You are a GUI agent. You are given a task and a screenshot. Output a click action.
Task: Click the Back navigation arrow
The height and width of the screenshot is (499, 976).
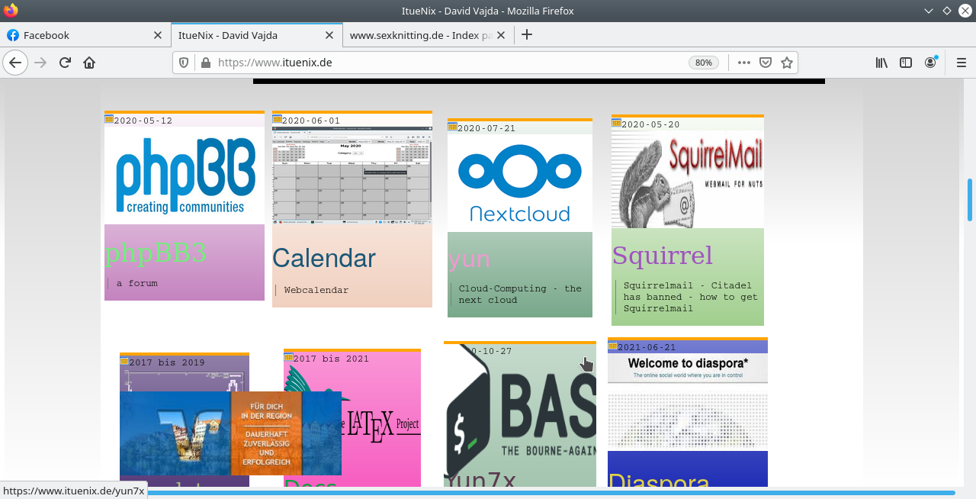[15, 63]
